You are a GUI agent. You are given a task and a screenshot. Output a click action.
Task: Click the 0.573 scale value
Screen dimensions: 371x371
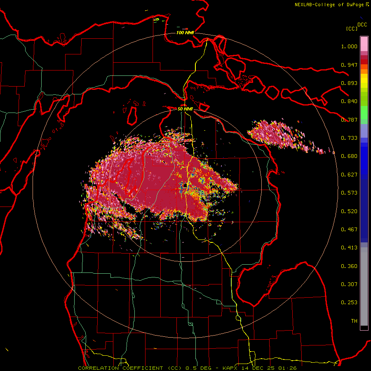349,193
